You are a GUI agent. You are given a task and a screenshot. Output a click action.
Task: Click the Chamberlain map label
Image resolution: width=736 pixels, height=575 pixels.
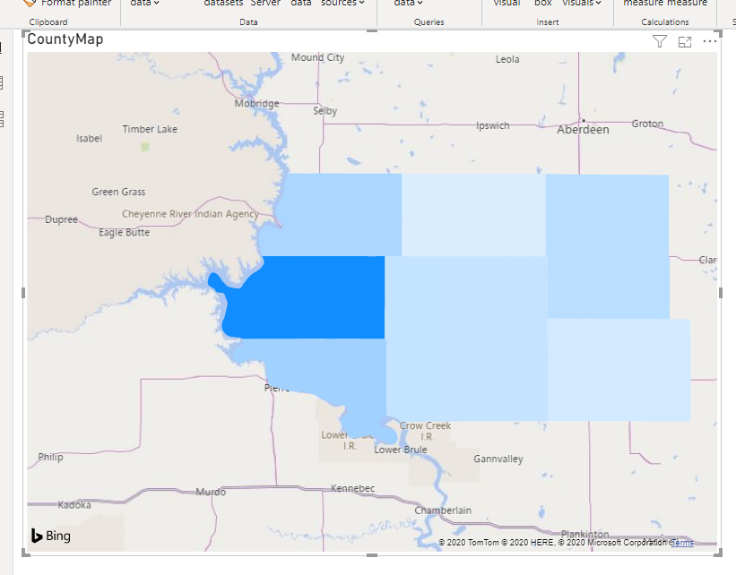point(443,511)
